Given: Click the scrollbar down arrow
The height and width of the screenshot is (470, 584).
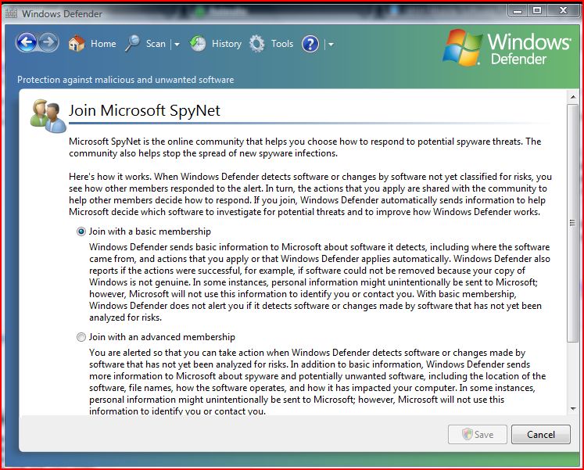Looking at the screenshot, I should (573, 409).
